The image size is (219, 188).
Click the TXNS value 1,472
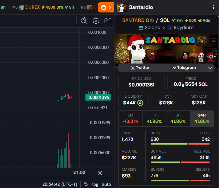128,139
